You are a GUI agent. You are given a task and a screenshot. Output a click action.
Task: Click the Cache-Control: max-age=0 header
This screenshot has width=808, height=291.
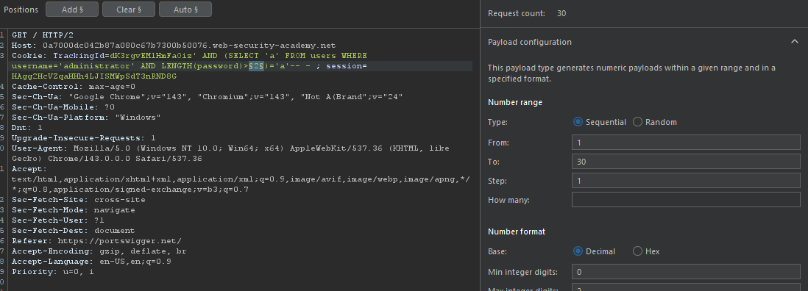click(x=74, y=87)
